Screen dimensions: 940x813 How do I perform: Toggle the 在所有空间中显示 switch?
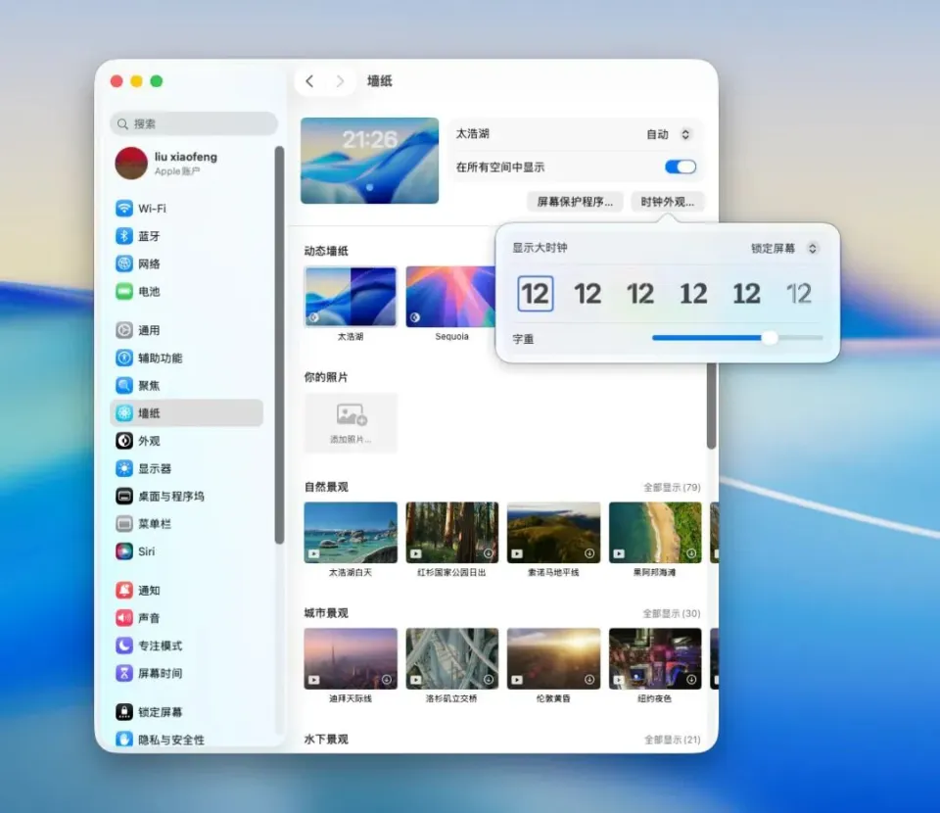coord(681,167)
